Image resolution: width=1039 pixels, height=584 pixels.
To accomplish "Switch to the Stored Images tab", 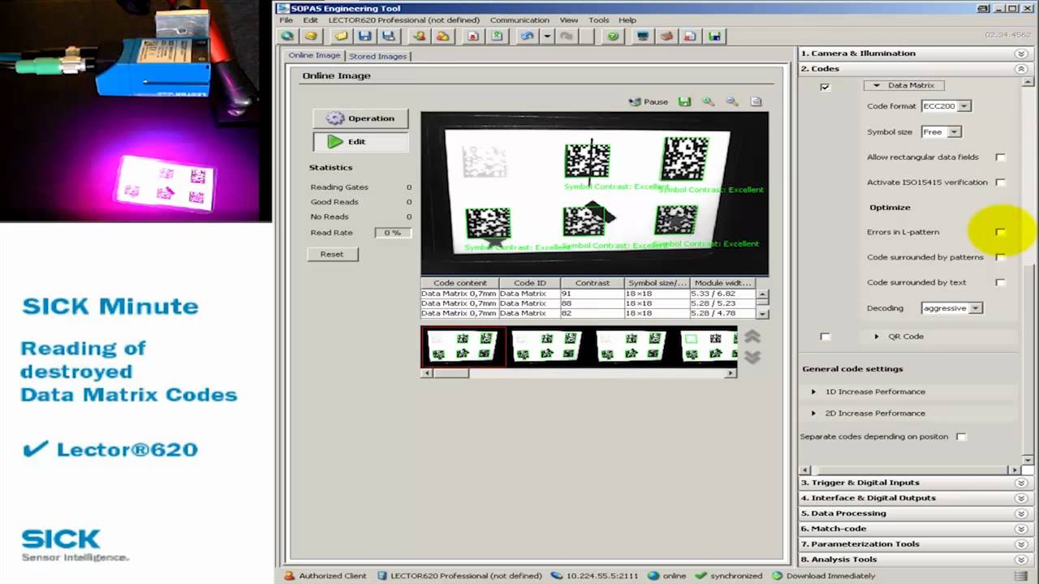I will click(377, 56).
